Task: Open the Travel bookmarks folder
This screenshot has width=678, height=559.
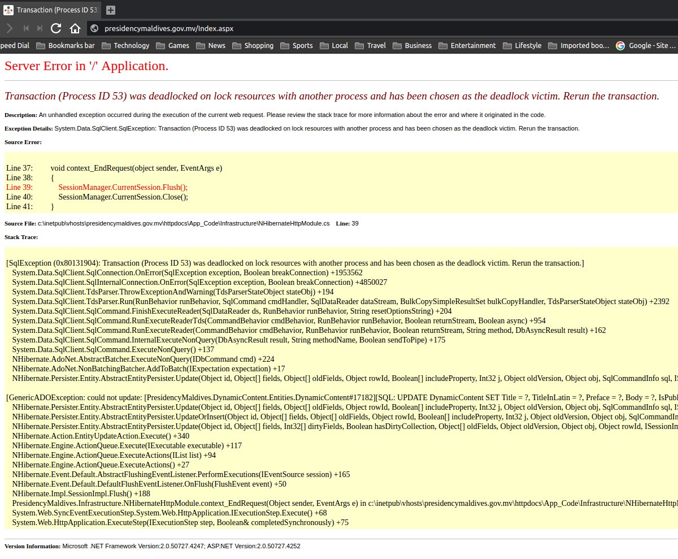Action: click(x=371, y=46)
